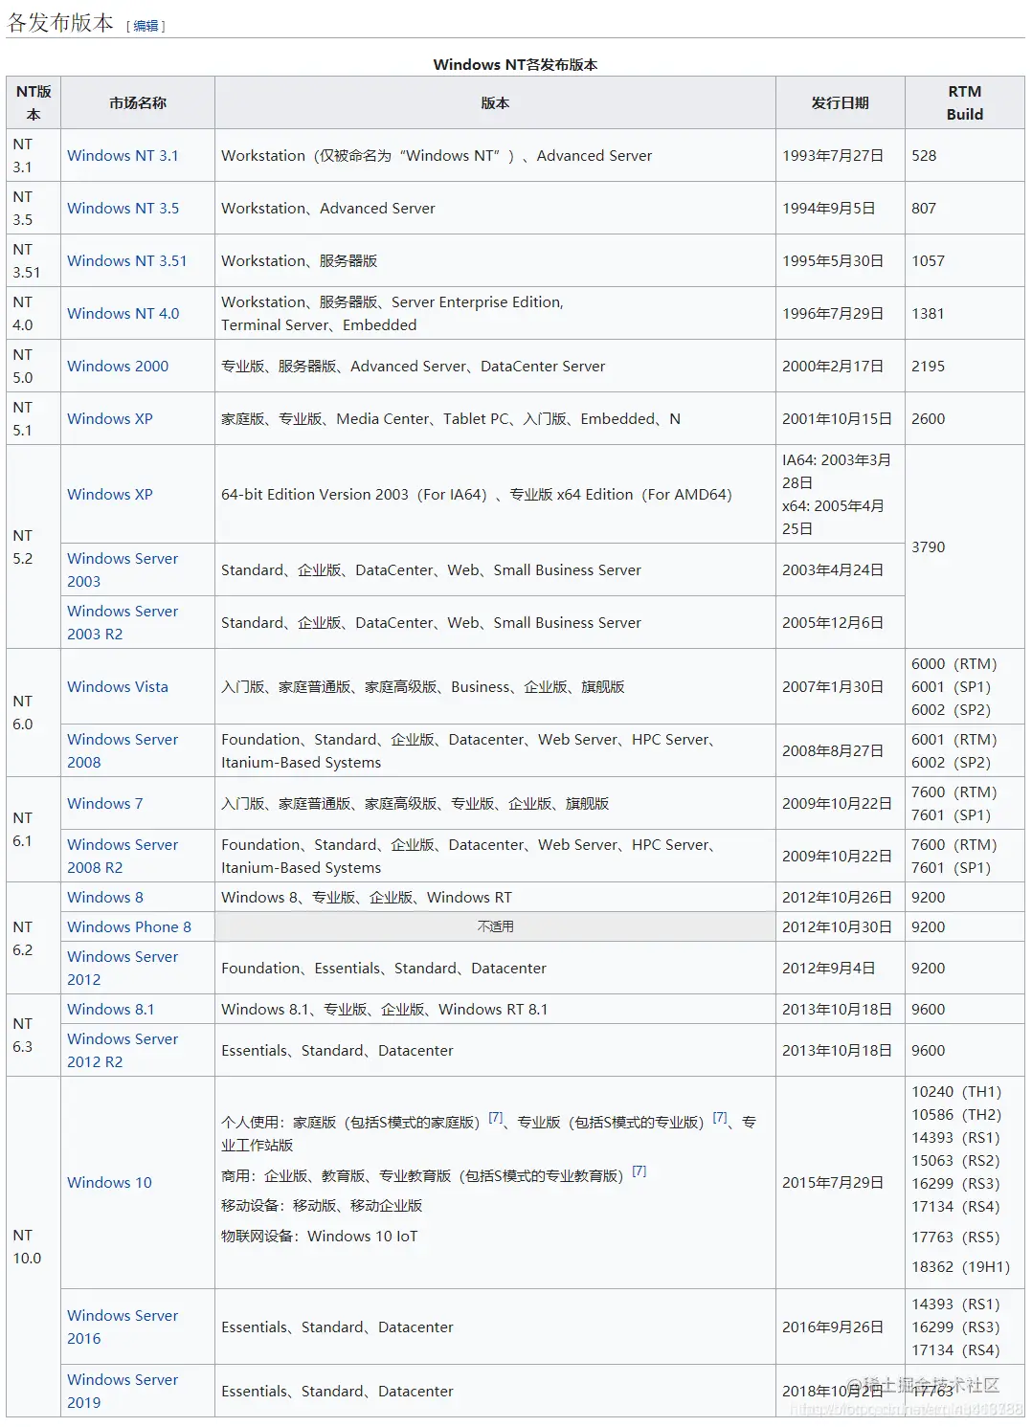Click Windows 8.1 editions cell text
Screen dimensions: 1032x1427
(384, 1009)
